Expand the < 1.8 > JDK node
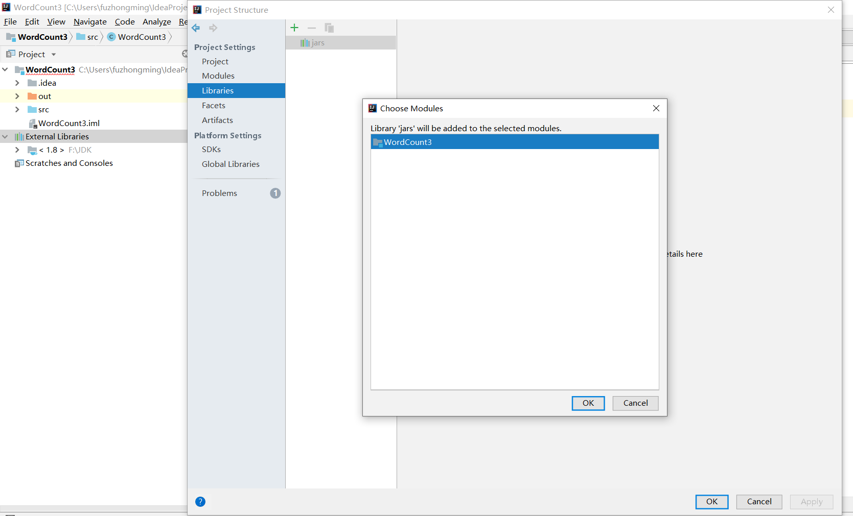The image size is (853, 516). click(17, 150)
